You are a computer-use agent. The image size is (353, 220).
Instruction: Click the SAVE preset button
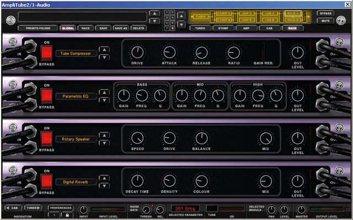pyautogui.click(x=103, y=28)
